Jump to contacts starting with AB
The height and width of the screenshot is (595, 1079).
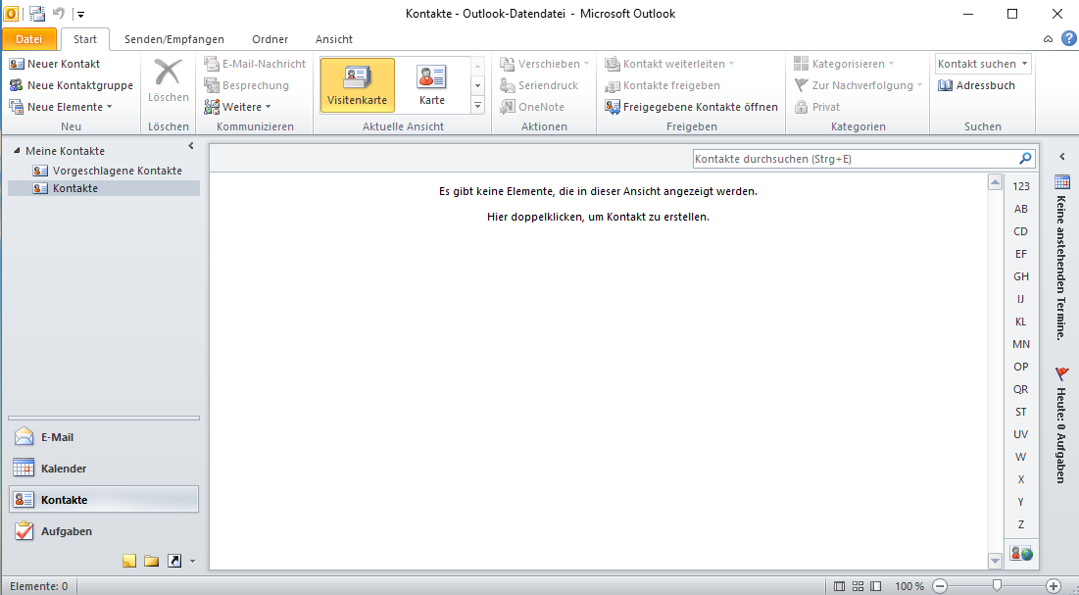pos(1021,209)
